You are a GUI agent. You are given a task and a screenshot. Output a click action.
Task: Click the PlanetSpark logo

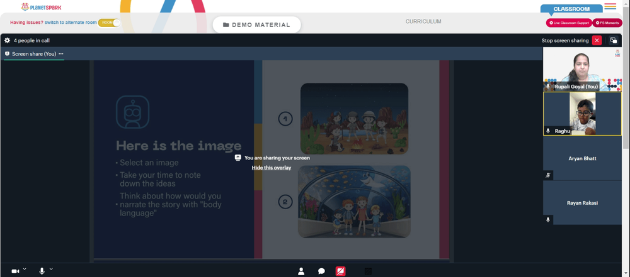pyautogui.click(x=42, y=7)
